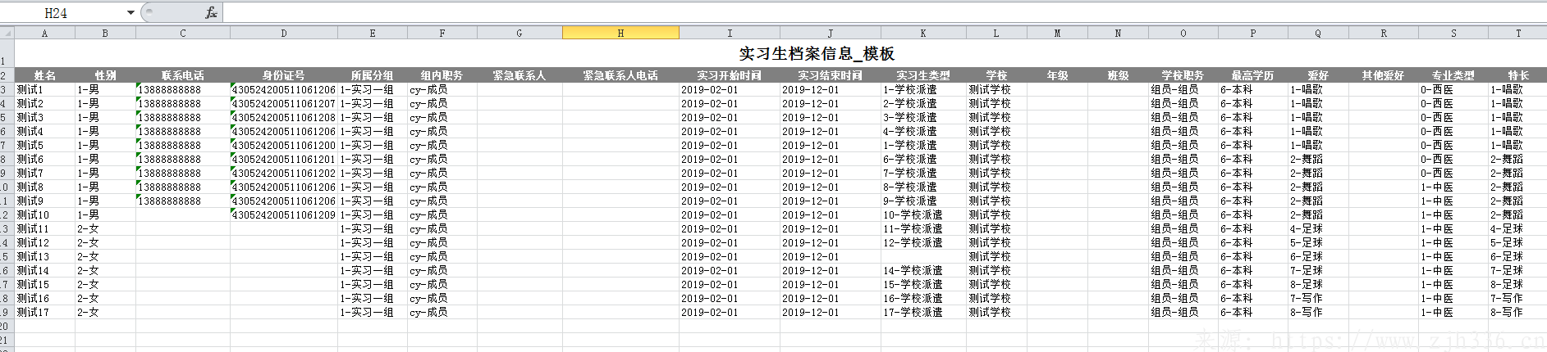The height and width of the screenshot is (352, 1547).
Task: Select row 2 header number
Action: (x=4, y=75)
